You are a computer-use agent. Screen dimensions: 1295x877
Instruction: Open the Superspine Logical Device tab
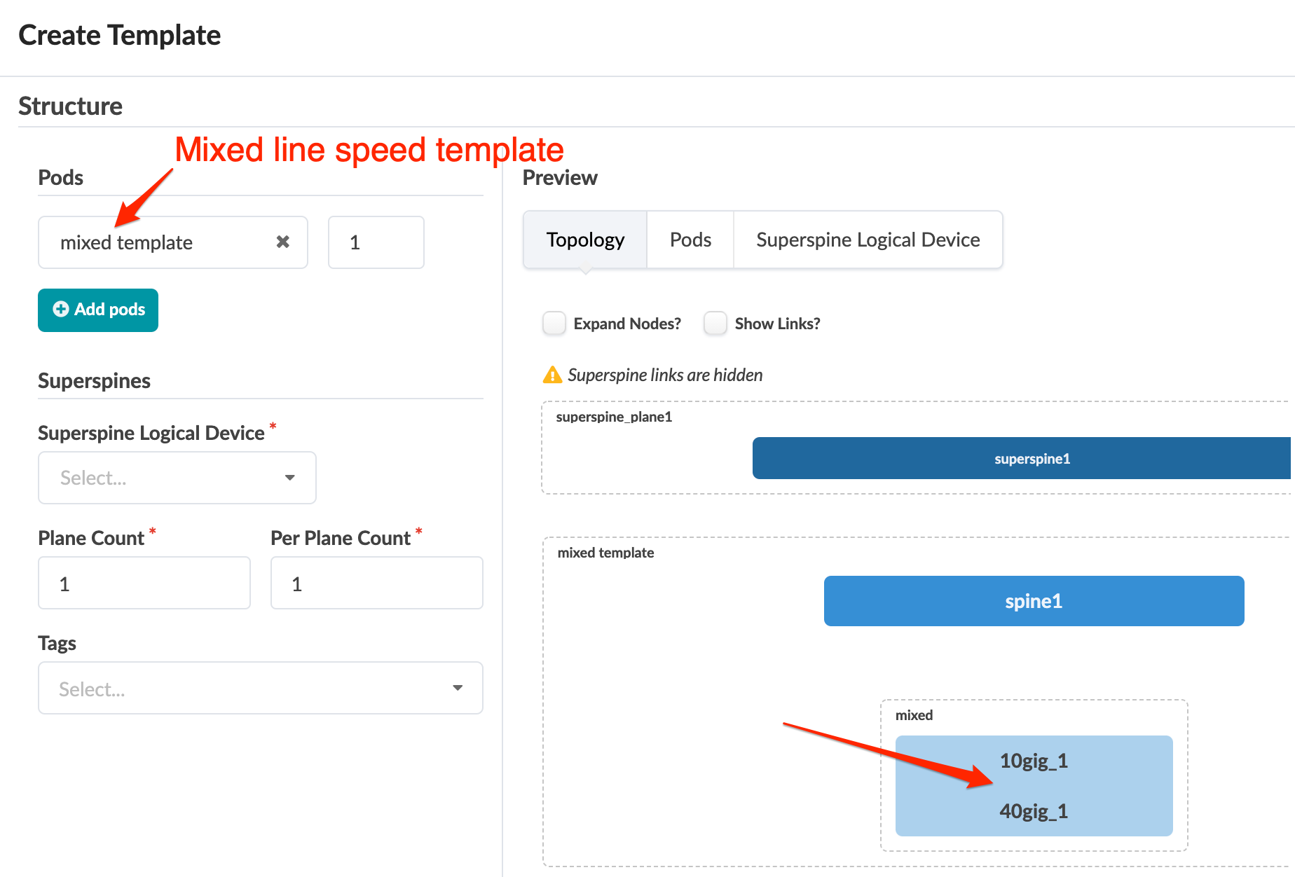pyautogui.click(x=868, y=240)
